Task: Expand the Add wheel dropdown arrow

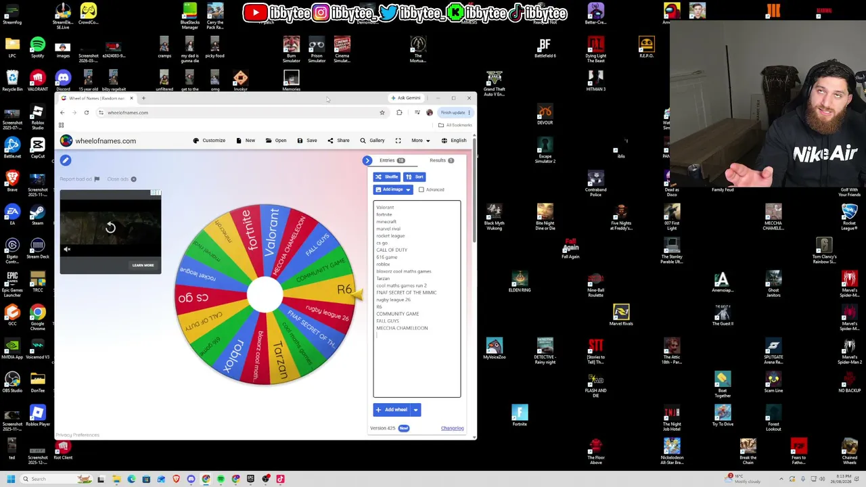Action: [415, 410]
